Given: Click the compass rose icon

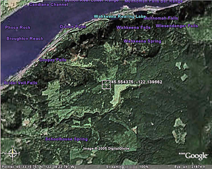Looking at the screenshot, I should (13, 154).
